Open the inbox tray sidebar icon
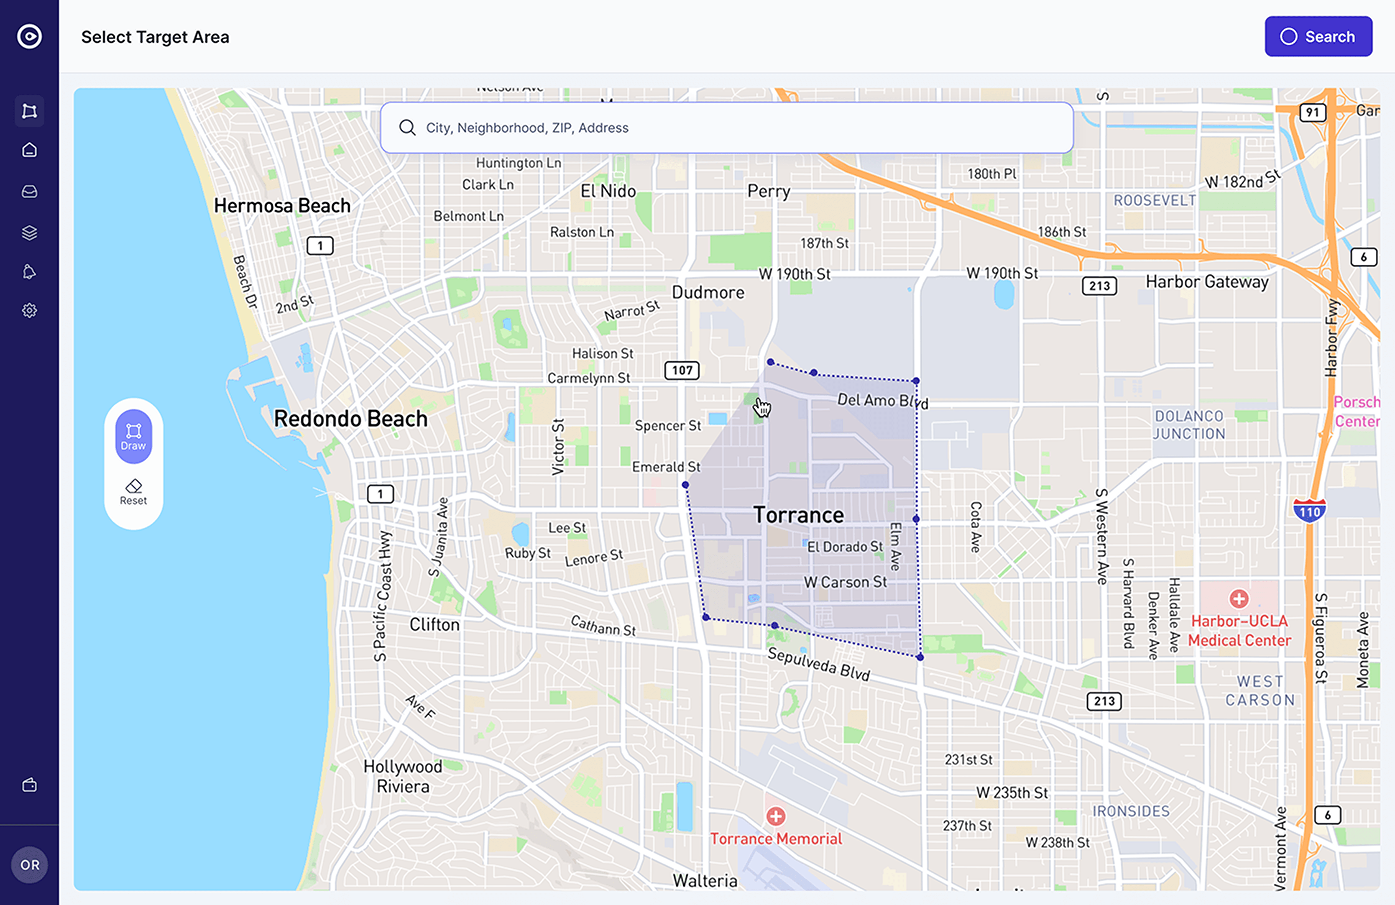This screenshot has height=905, width=1395. [29, 191]
